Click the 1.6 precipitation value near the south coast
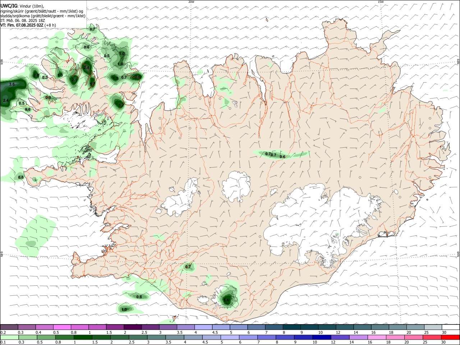This screenshot has width=460, height=345. pyautogui.click(x=226, y=300)
